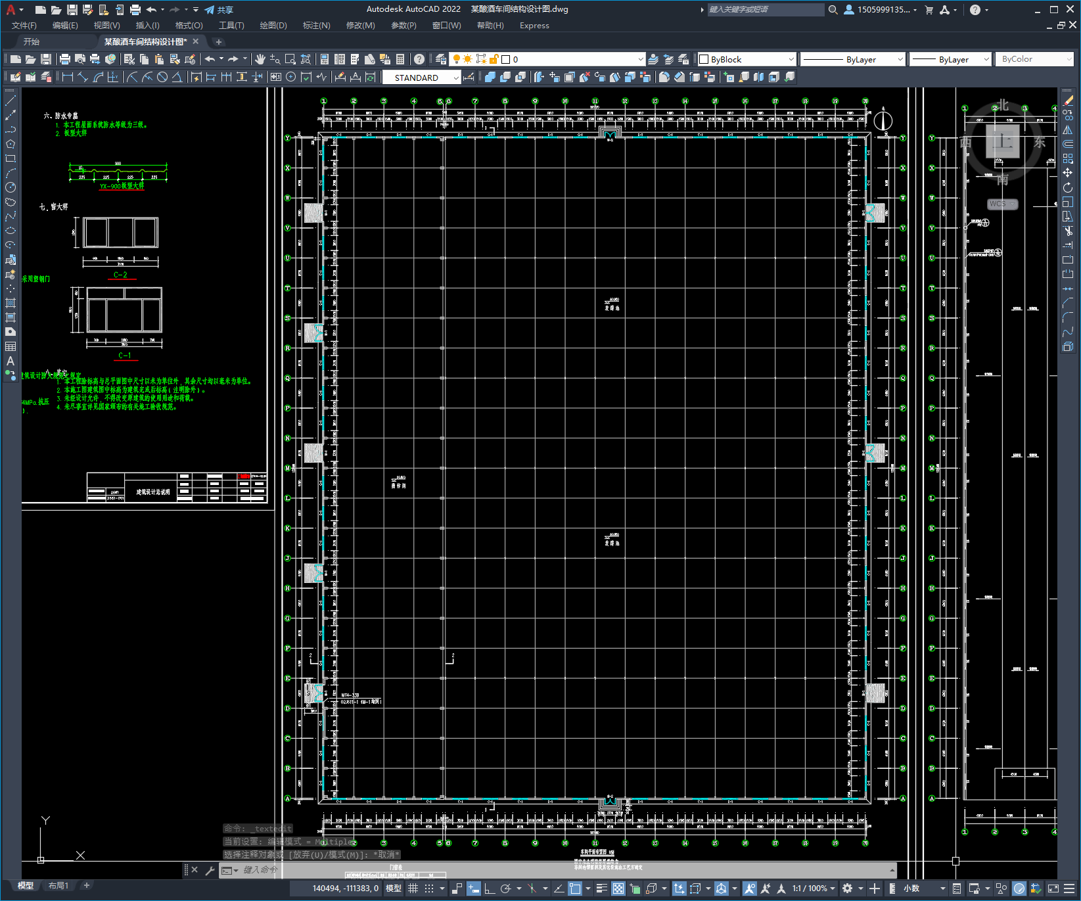Select the Aligned dimension tool
The width and height of the screenshot is (1081, 901).
point(83,77)
